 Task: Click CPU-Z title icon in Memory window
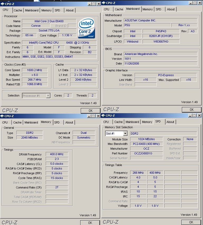(x=2, y=116)
